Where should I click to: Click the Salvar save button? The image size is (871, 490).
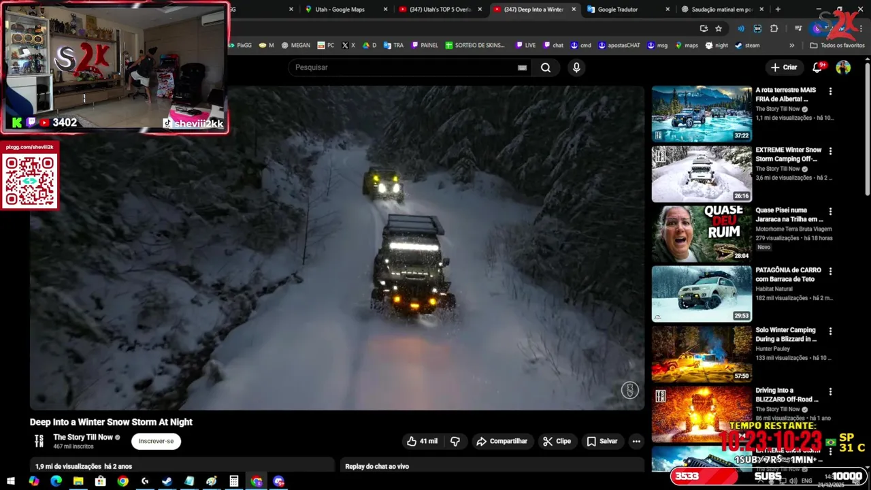coord(602,441)
